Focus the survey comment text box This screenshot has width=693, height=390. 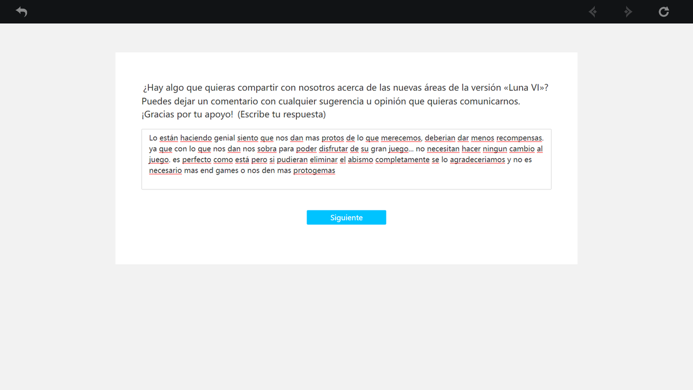pos(346,159)
